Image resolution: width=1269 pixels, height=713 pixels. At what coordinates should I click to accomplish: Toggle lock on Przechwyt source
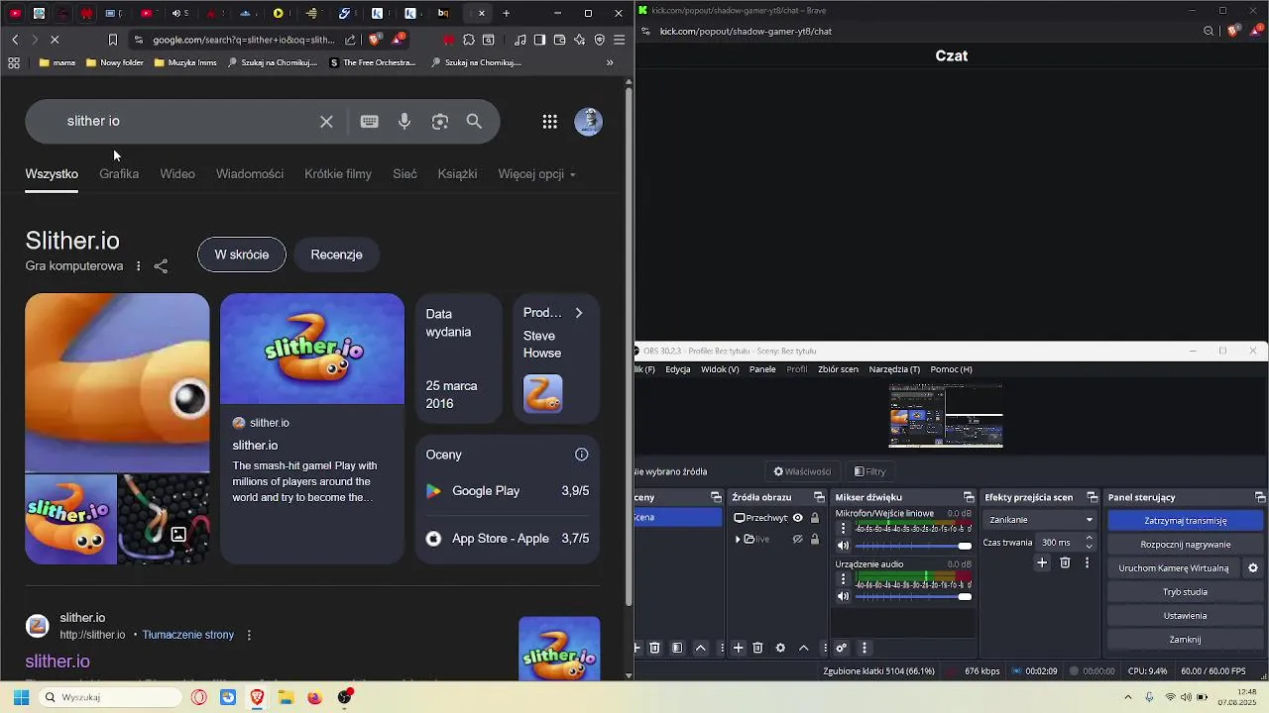(815, 518)
